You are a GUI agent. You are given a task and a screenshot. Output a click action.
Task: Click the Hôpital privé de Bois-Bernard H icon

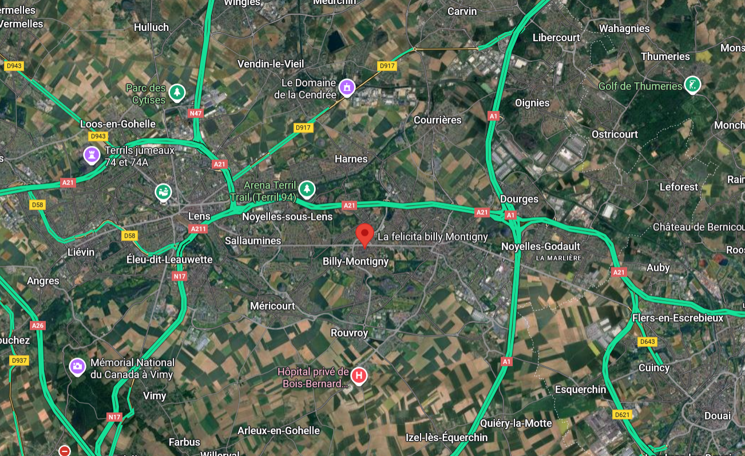[359, 376]
